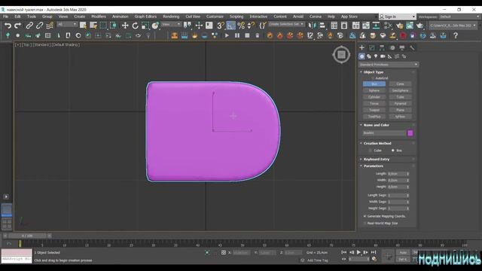
Task: Open the purple object color swatch
Action: (x=410, y=133)
